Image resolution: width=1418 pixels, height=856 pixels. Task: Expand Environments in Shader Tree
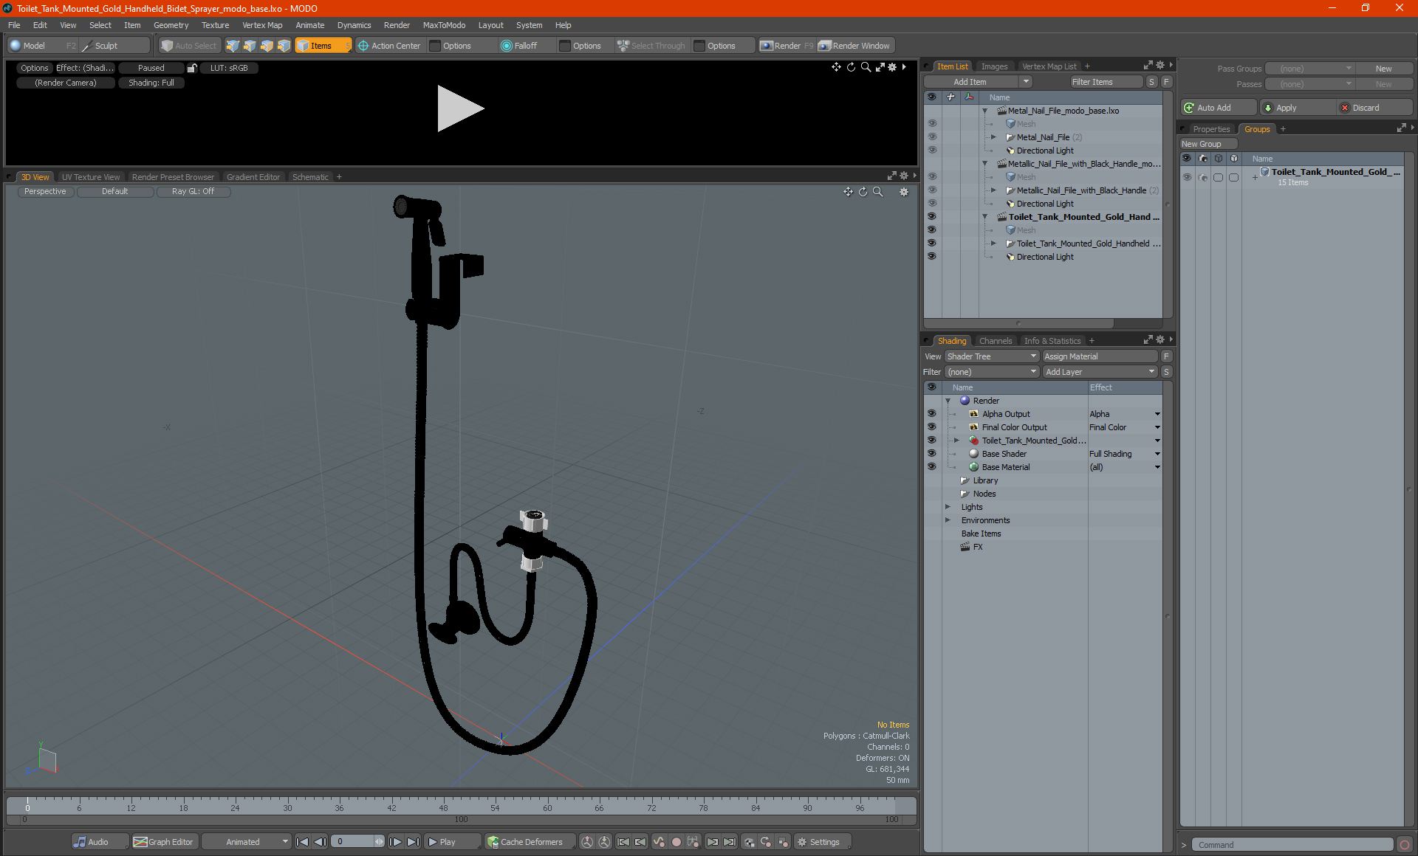948,520
